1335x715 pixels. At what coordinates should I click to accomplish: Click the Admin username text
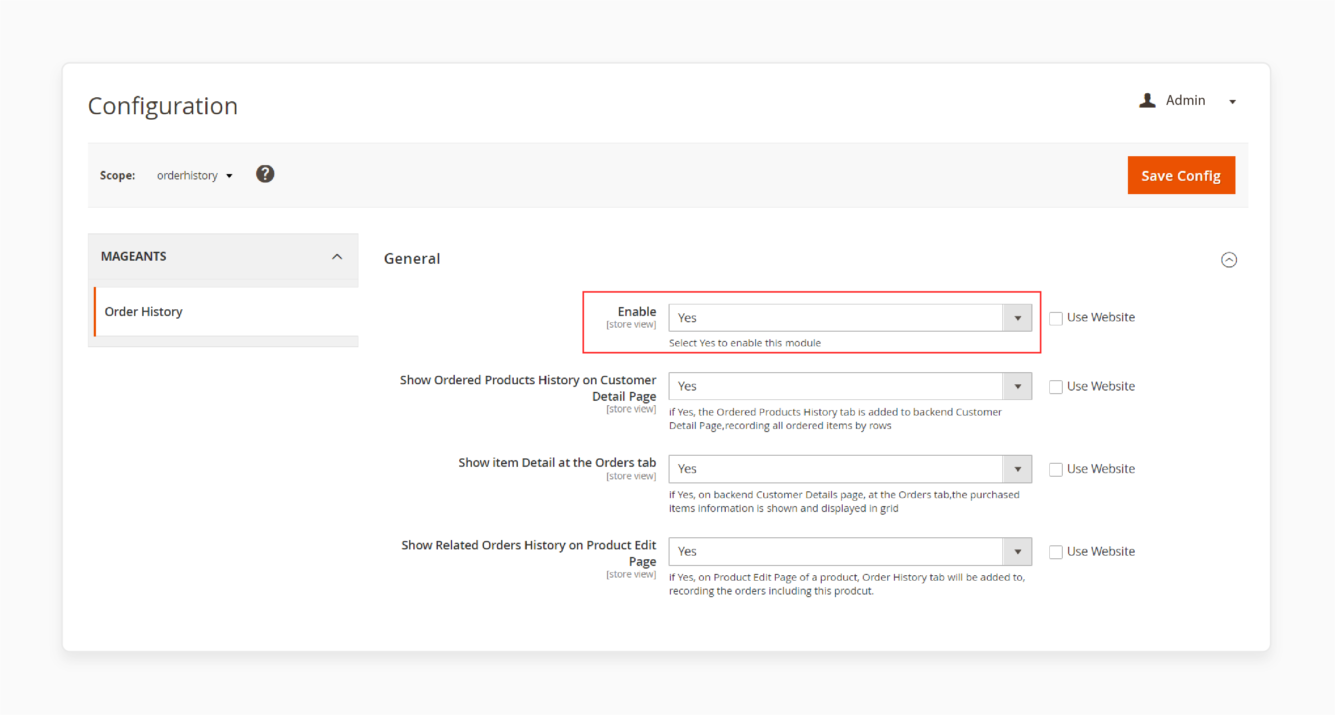pos(1185,100)
